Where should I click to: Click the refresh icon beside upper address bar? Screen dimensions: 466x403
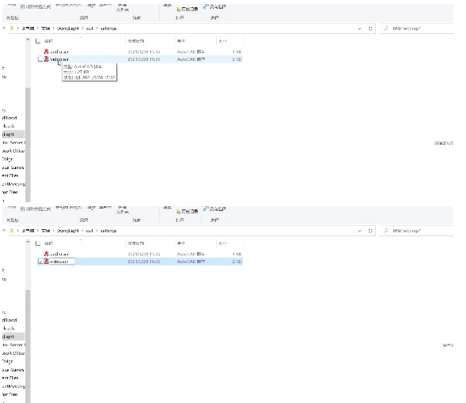coord(370,28)
